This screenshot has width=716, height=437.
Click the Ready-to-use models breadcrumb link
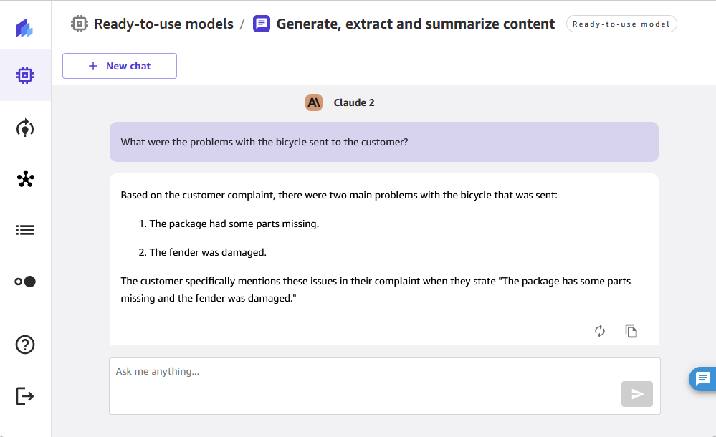[163, 24]
